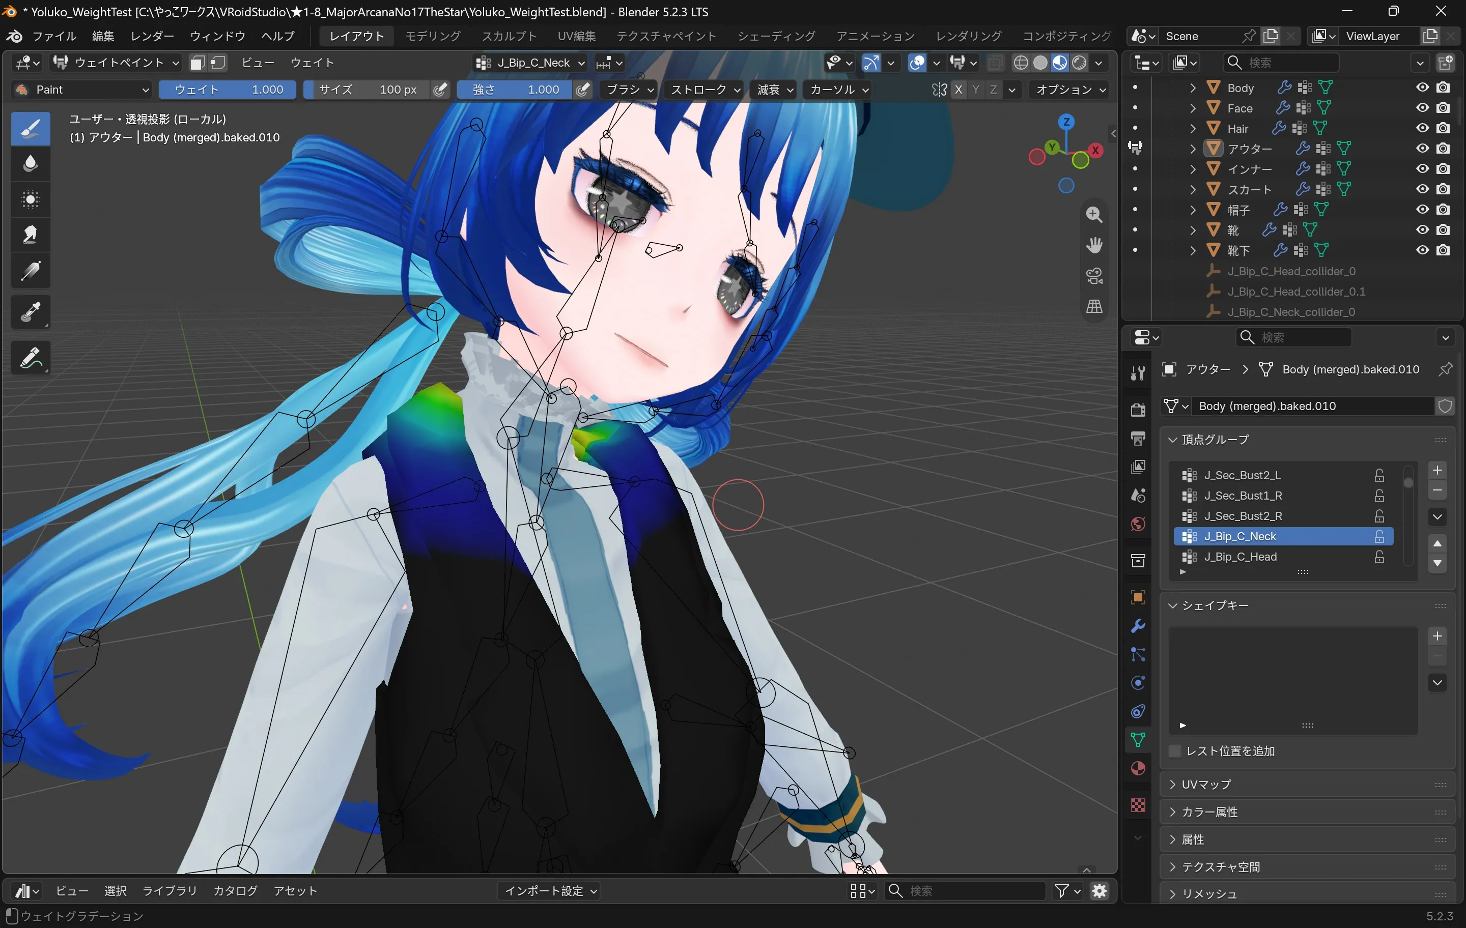This screenshot has width=1466, height=928.
Task: Open the Modifiers wrench properties tab
Action: (x=1137, y=626)
